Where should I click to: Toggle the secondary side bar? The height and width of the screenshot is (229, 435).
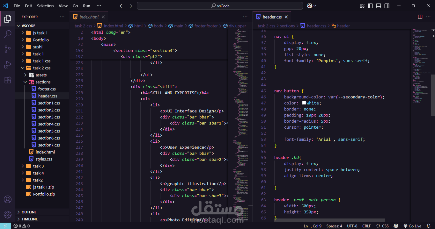point(387,6)
